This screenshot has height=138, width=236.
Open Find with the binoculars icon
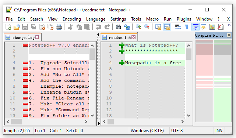[118, 27]
